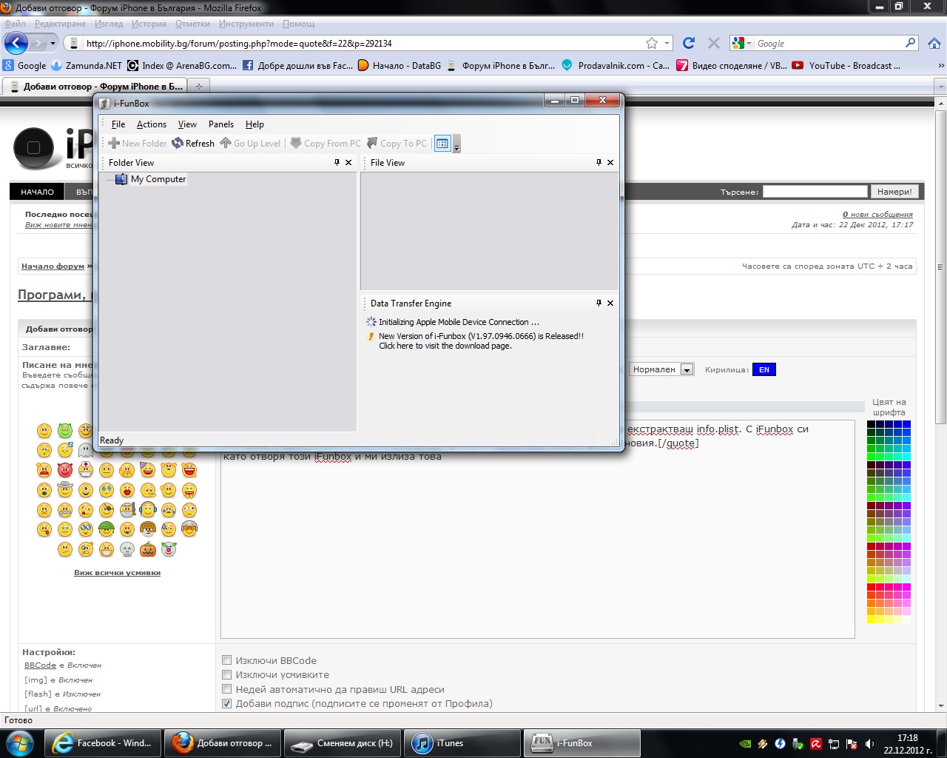
Task: Click НАЧАЛО tab on forum navigation
Action: (x=37, y=192)
